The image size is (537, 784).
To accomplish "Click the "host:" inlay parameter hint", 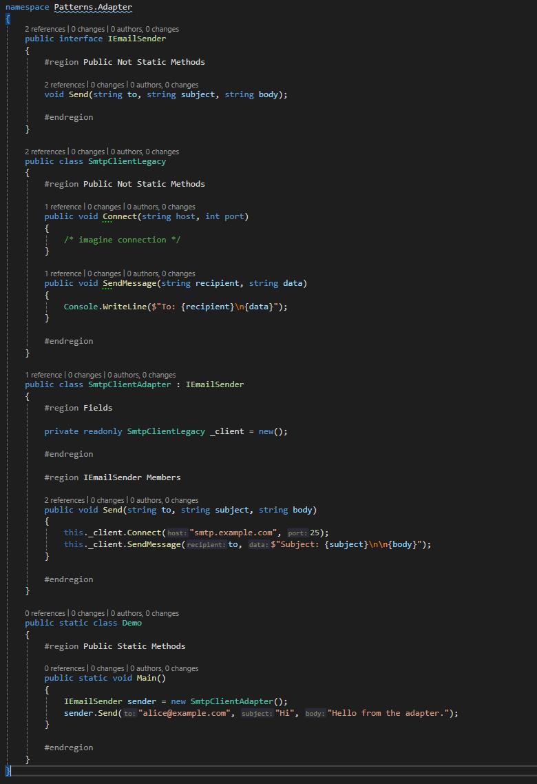I will point(177,533).
